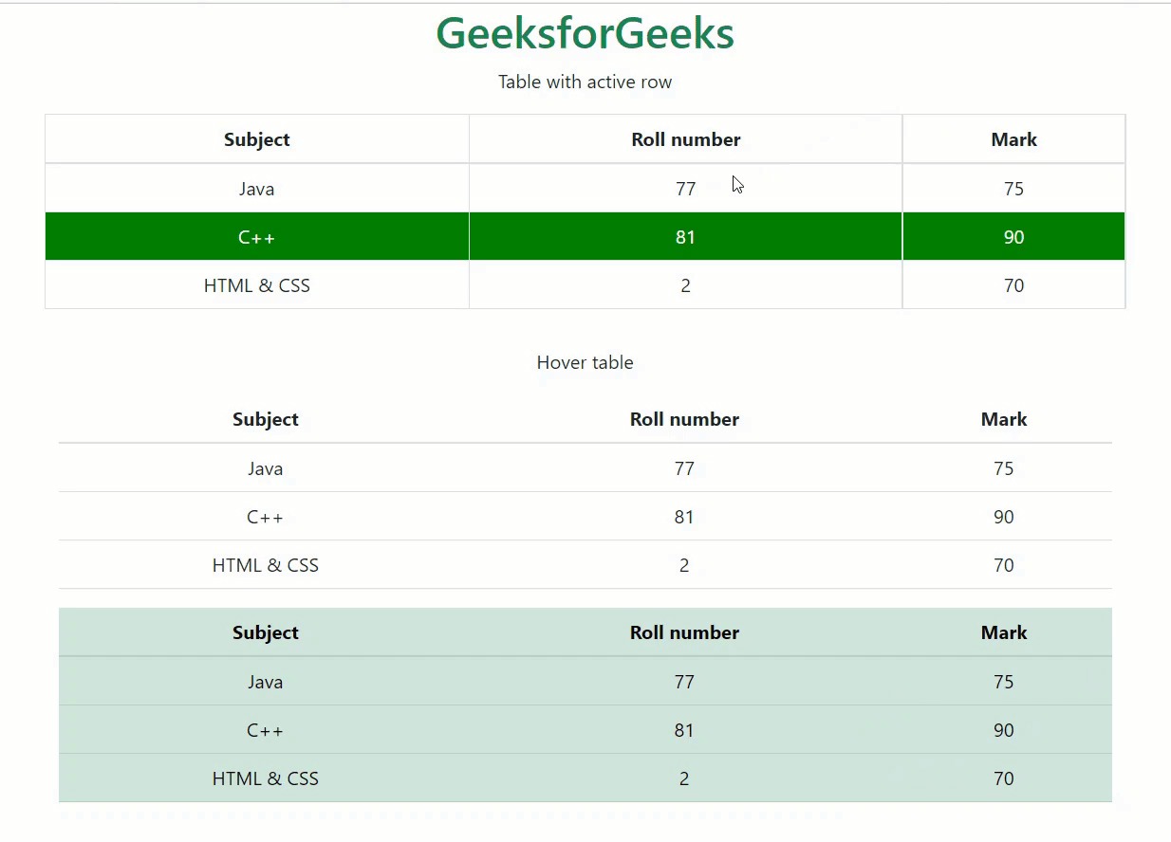Click the 'Table with active row' caption

[x=585, y=82]
